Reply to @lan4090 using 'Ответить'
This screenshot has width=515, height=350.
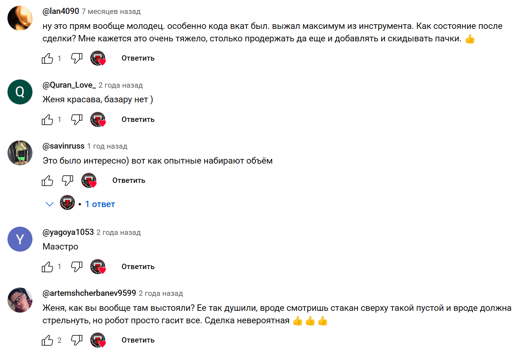(x=138, y=58)
